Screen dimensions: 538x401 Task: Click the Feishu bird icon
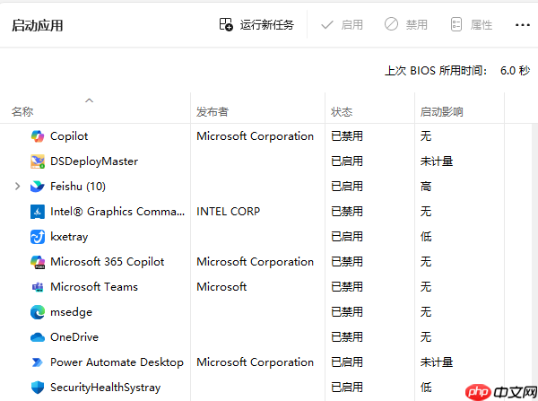click(x=38, y=187)
